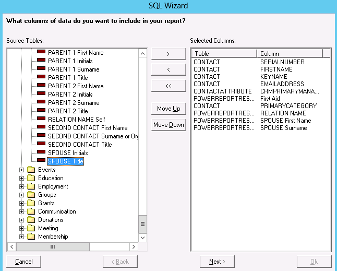Screen dimensions: 337x271
Task: Click the Move Up button
Action: [168, 109]
